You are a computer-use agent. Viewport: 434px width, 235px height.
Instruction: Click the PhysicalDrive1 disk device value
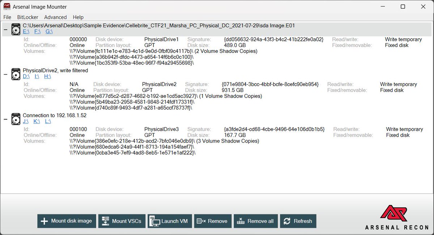162,39
